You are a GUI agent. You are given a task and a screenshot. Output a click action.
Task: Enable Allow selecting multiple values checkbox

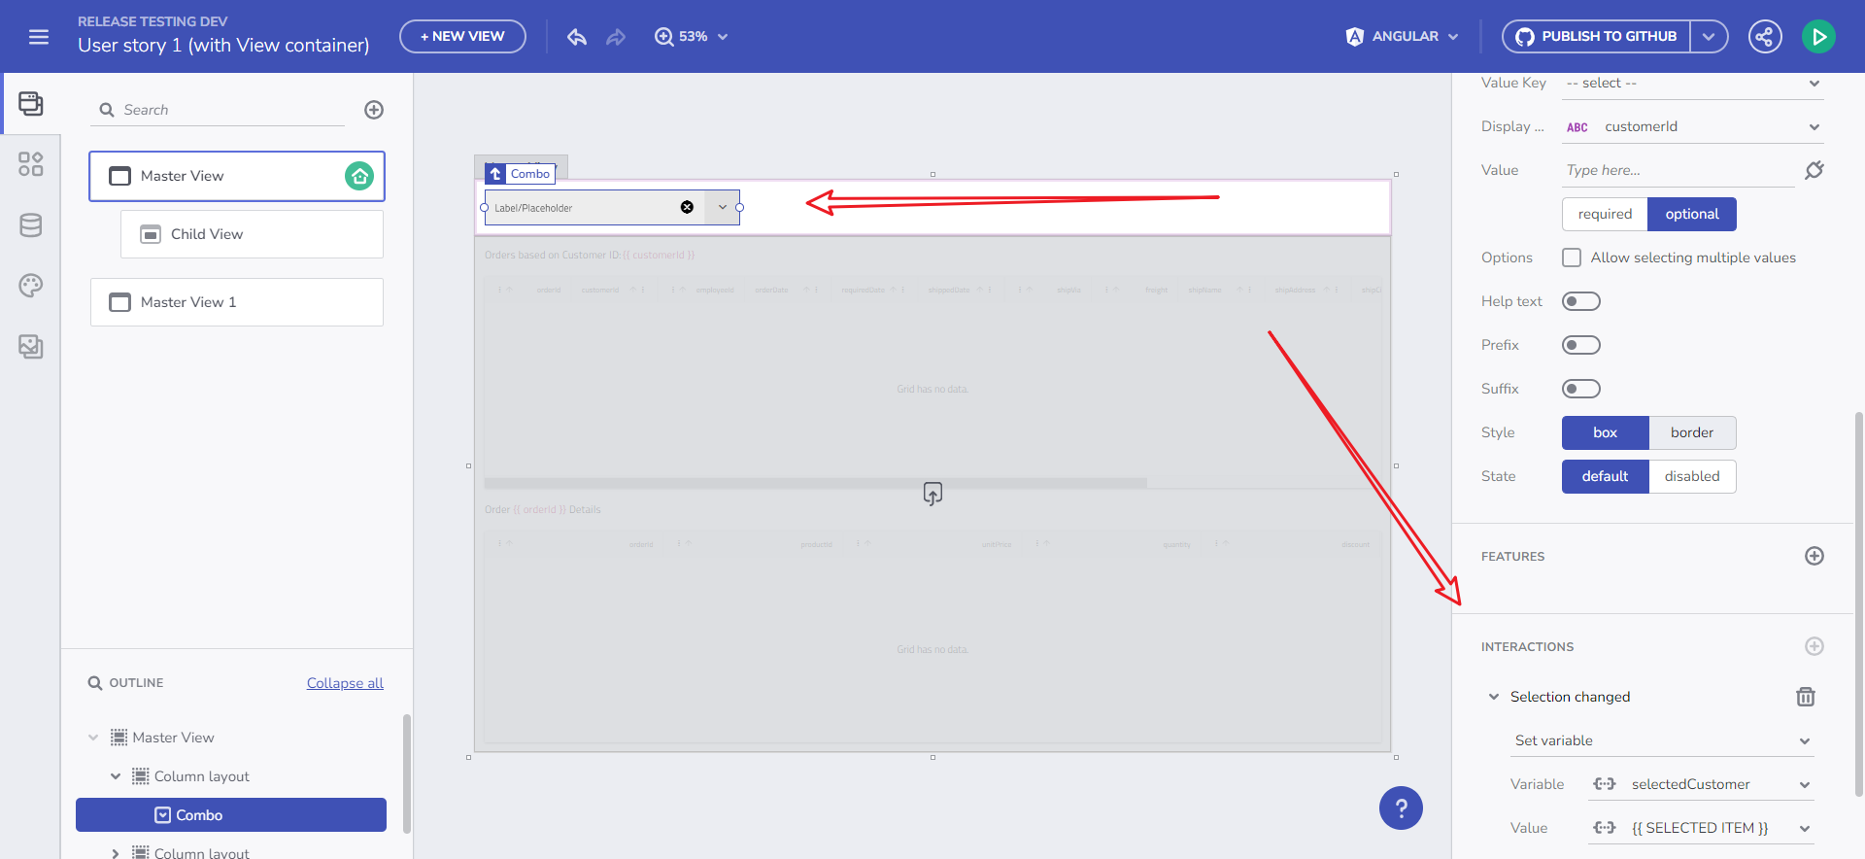pos(1572,258)
